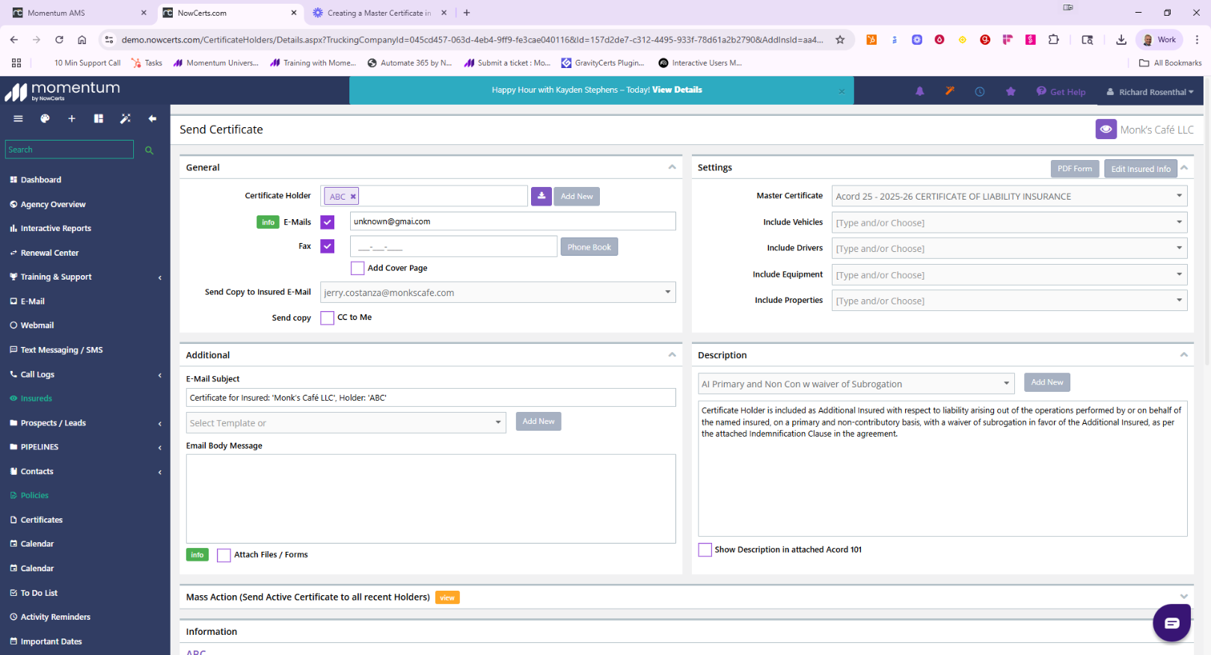Open Chrome apps grid icon in bookmarks bar
1211x655 pixels.
16,63
